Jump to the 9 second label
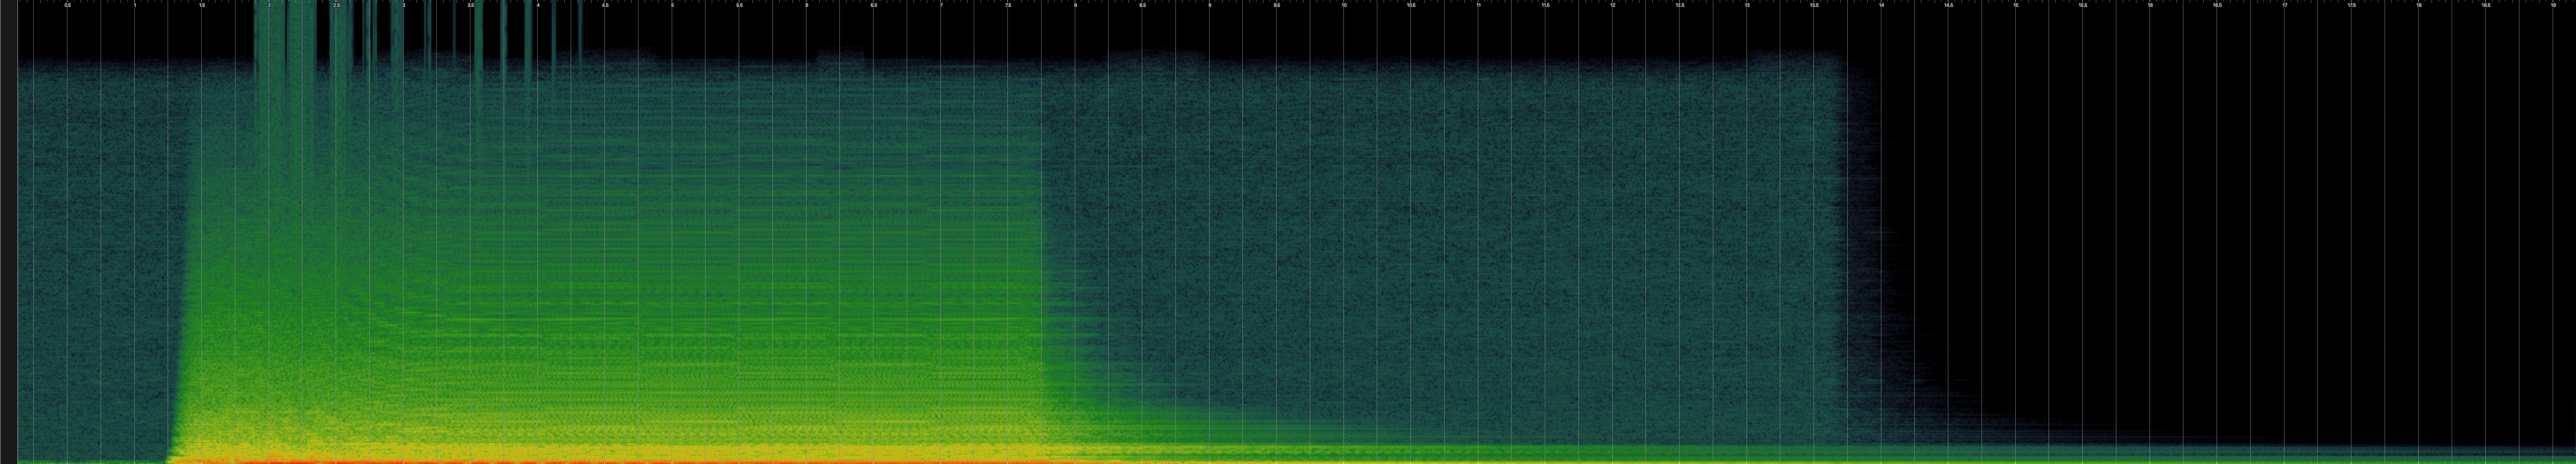2576x464 pixels. [x=1210, y=5]
